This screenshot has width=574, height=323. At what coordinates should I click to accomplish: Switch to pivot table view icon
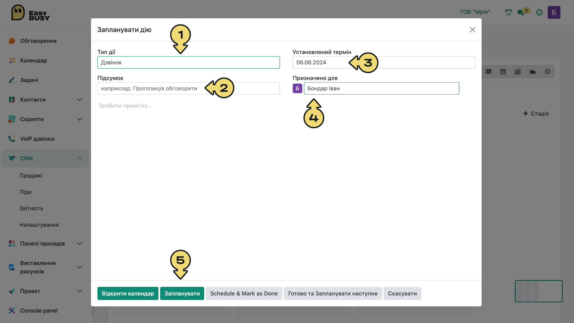click(x=518, y=72)
